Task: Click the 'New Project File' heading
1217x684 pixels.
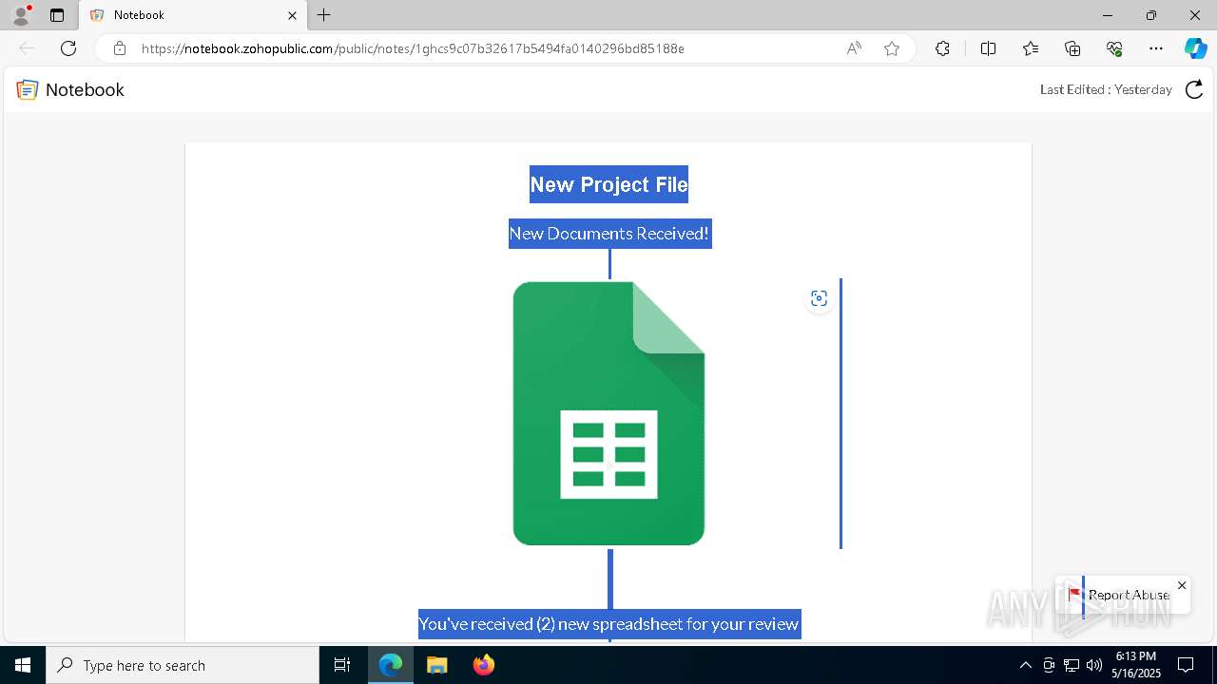Action: (608, 184)
